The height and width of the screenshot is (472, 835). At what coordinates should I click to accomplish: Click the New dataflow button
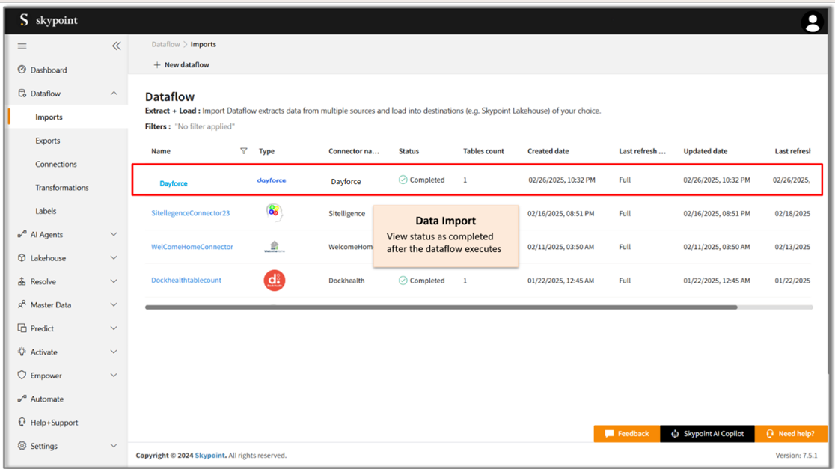tap(181, 65)
